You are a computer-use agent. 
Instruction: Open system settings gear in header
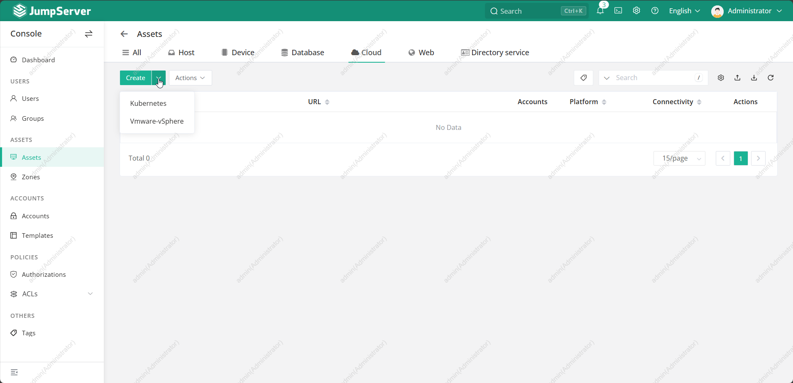pyautogui.click(x=636, y=11)
